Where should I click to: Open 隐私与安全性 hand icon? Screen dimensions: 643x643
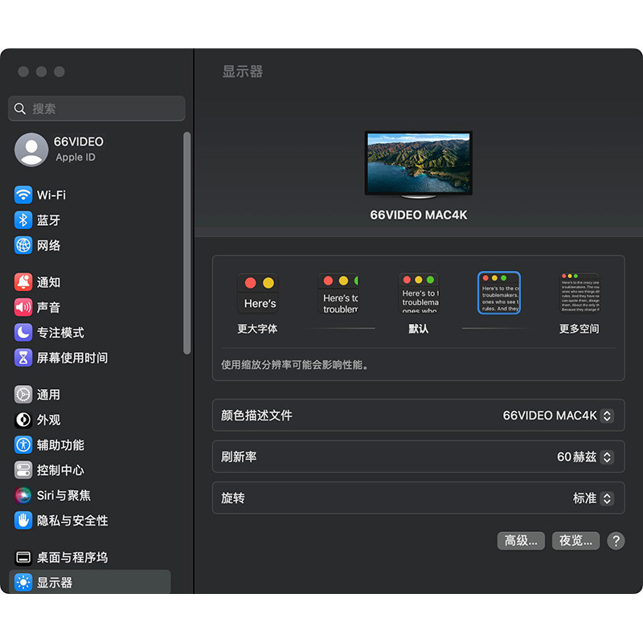23,520
